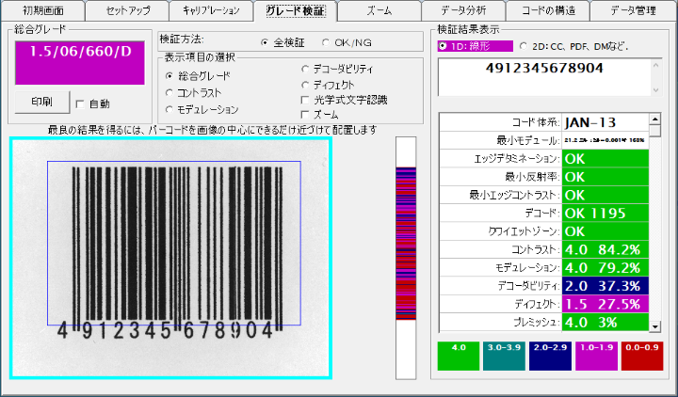Screen dimensions: 678x397
Task: Click the decoded data field 4912345678904
Action: click(544, 77)
